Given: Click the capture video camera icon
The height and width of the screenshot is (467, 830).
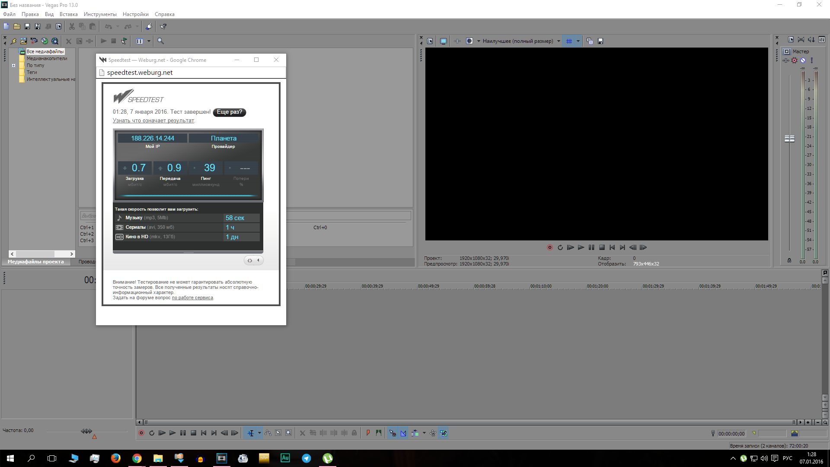Looking at the screenshot, I should pyautogui.click(x=34, y=41).
